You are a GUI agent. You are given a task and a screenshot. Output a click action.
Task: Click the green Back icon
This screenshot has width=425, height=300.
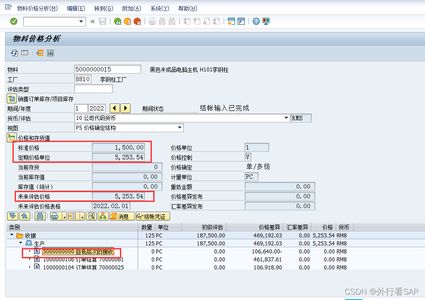pos(118,21)
